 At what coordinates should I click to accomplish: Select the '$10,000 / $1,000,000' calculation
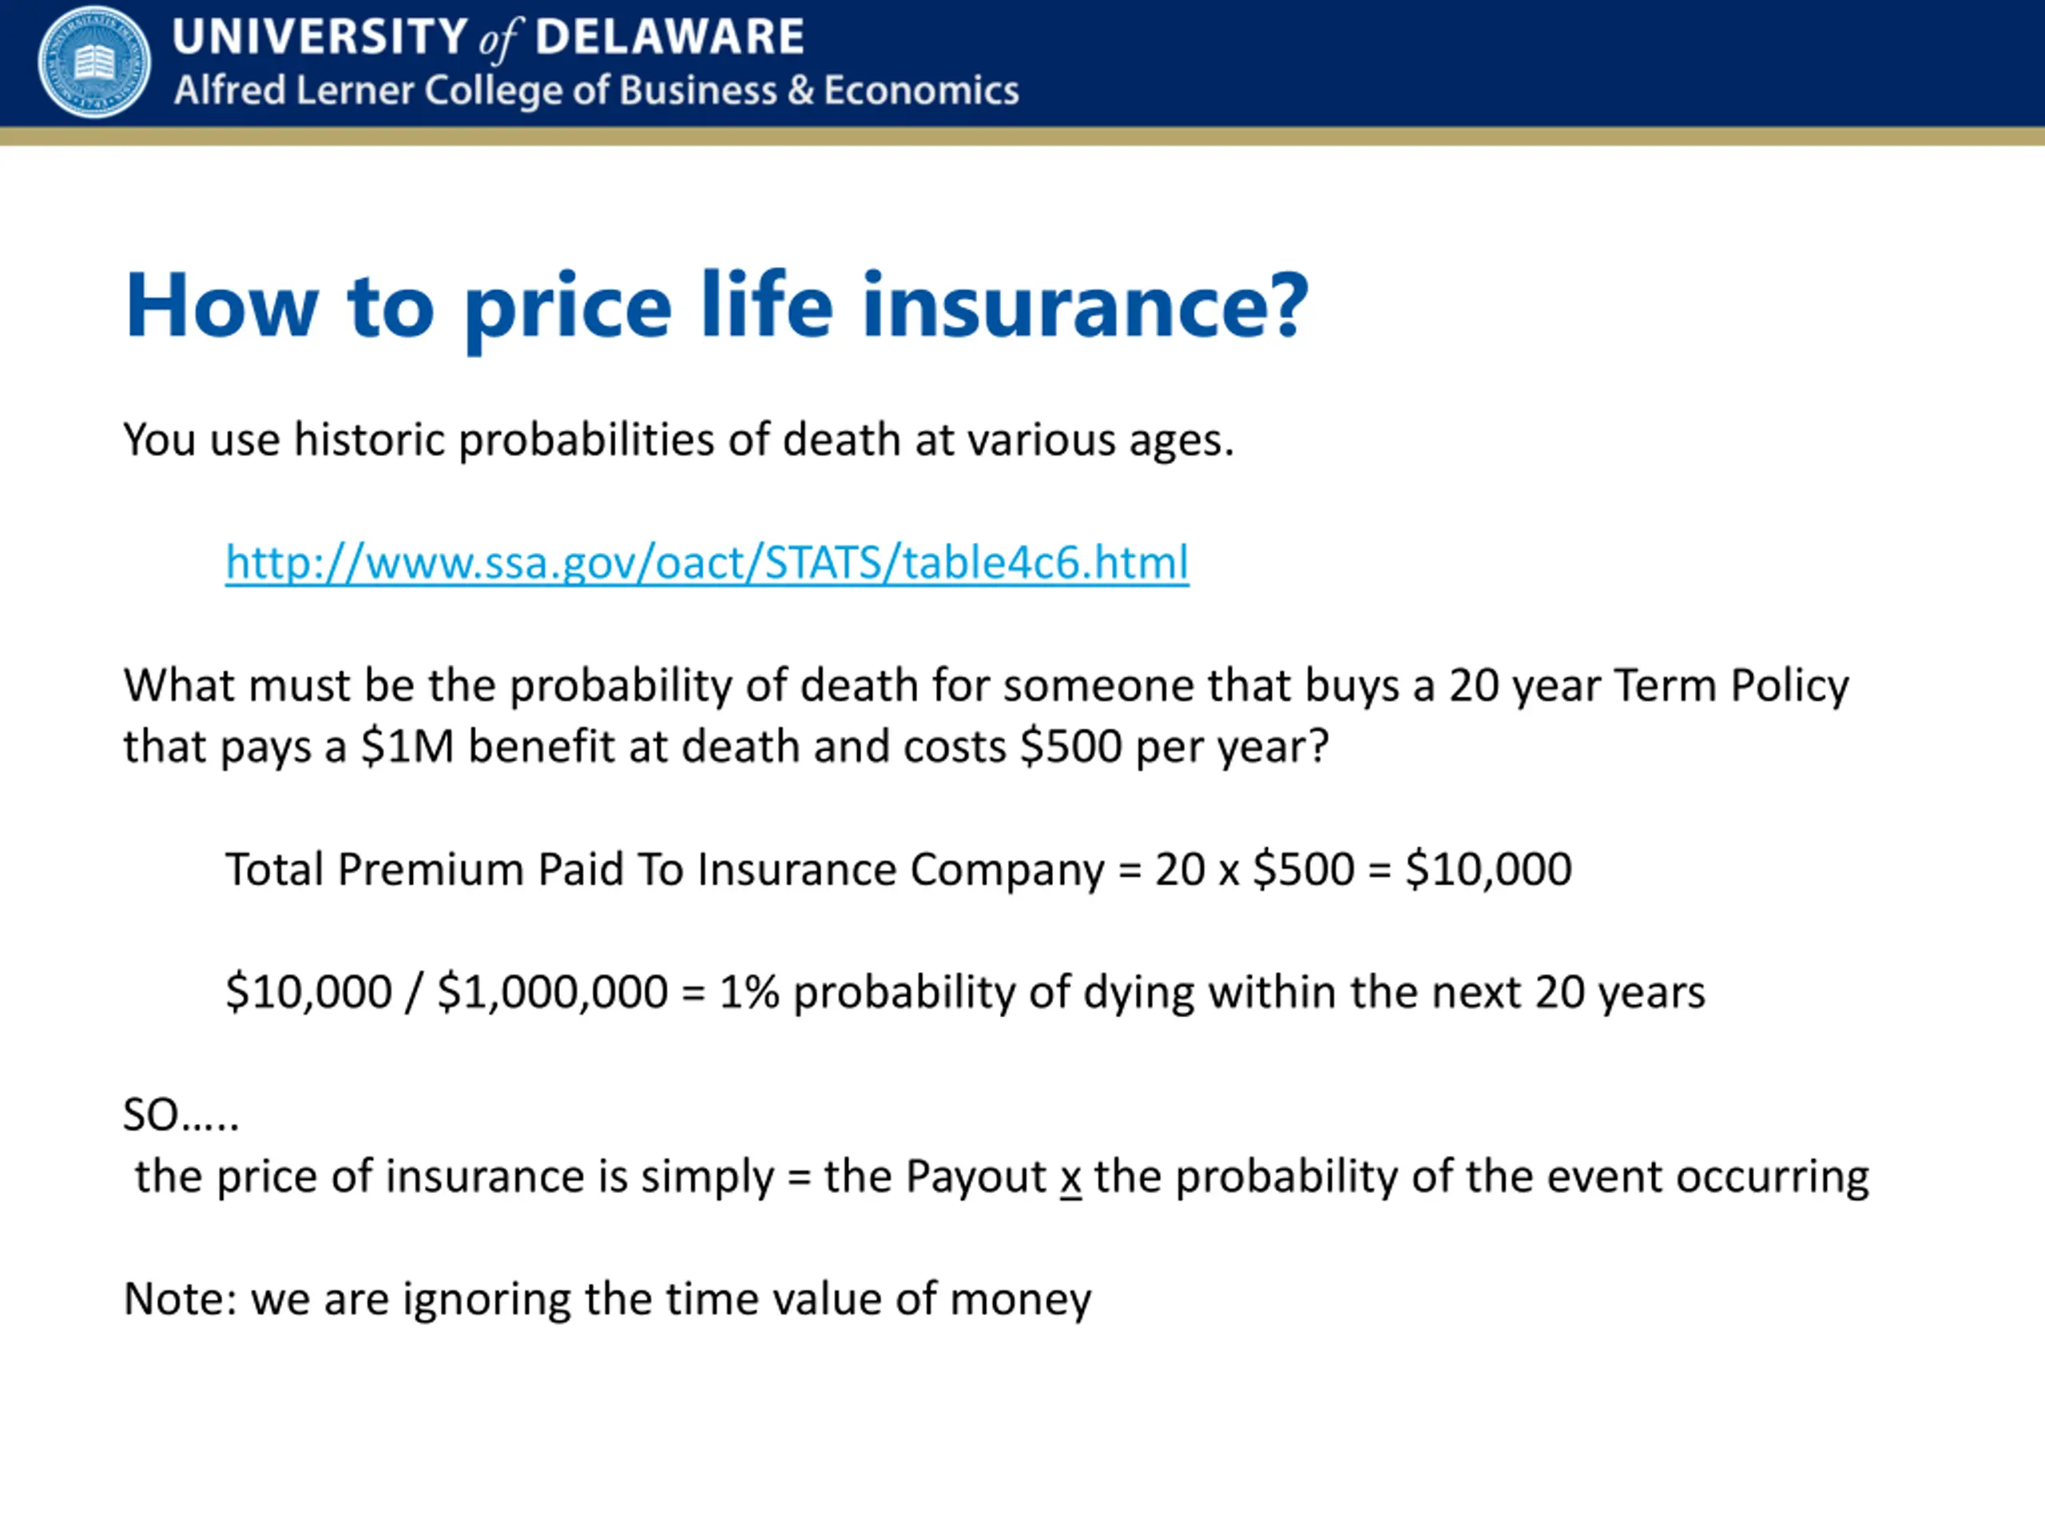point(447,992)
